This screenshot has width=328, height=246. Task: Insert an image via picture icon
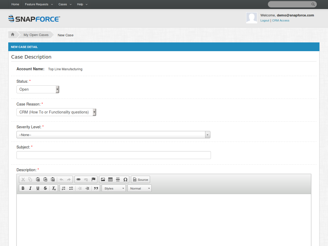point(103,180)
